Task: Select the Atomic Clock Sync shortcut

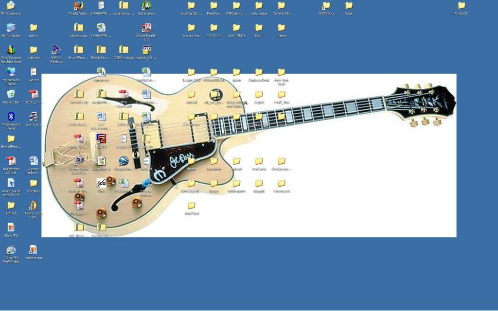Action: pyautogui.click(x=33, y=206)
